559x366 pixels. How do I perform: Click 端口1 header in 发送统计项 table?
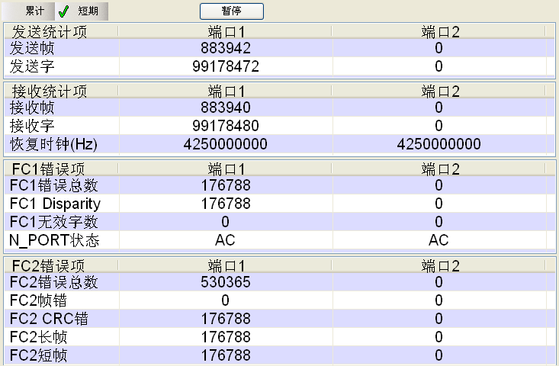(226, 32)
